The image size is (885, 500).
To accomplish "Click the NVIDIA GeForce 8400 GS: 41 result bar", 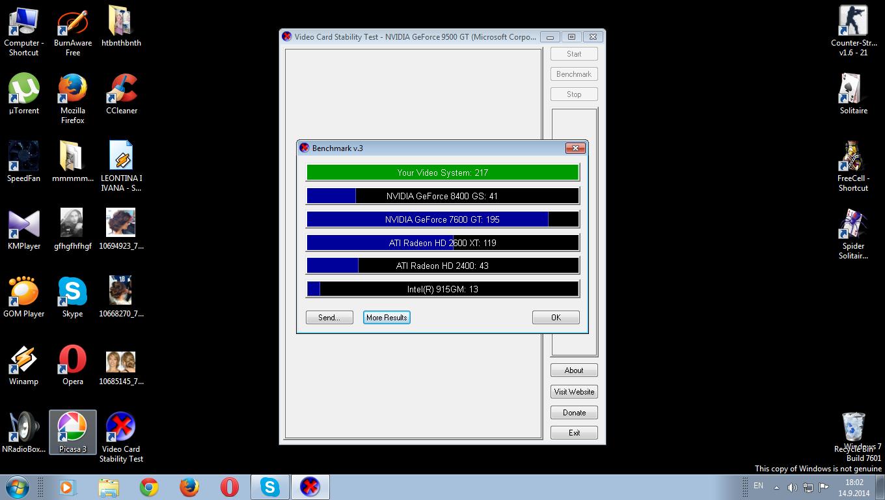I will coord(442,196).
